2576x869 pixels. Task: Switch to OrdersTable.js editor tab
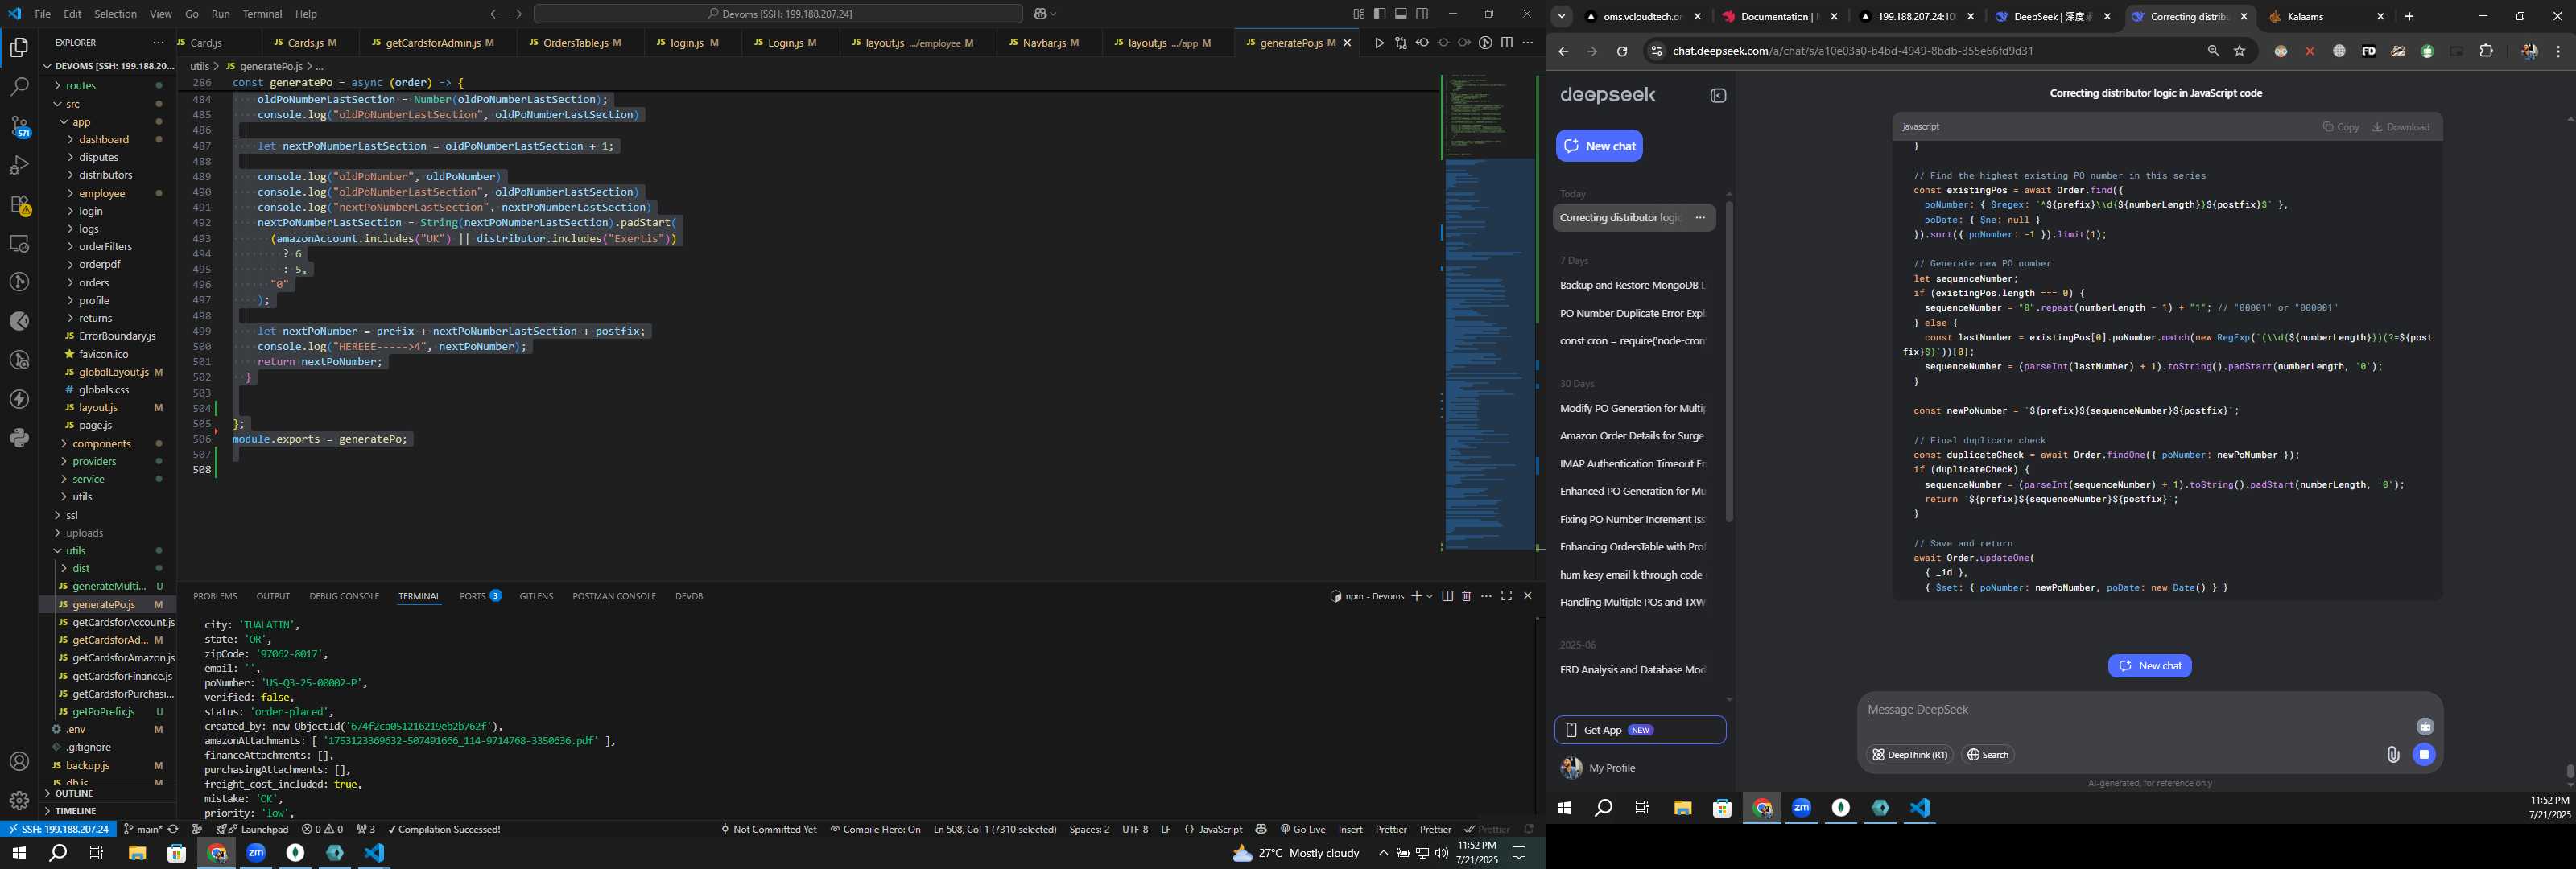(x=575, y=43)
